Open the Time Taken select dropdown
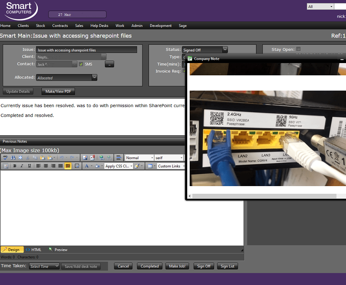 (45, 266)
